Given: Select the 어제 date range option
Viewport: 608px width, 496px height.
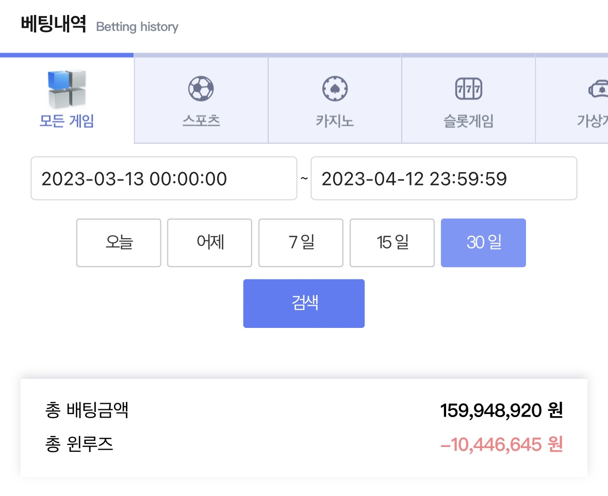Looking at the screenshot, I should pos(210,243).
